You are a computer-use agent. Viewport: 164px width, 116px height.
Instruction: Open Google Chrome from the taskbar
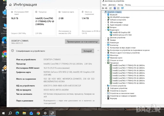point(38,113)
